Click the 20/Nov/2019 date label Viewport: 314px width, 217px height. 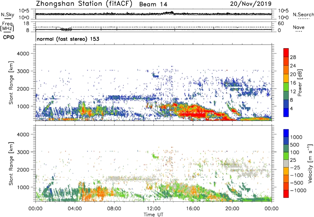(251, 4)
